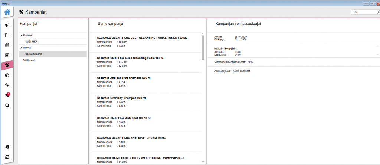Click the right panel's lower scroll arrow
The image size is (380, 165).
(377, 55)
